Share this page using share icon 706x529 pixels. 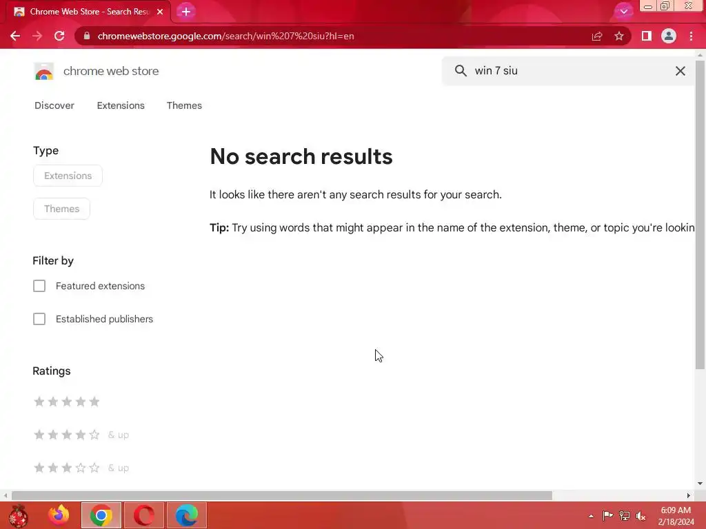[x=597, y=36]
